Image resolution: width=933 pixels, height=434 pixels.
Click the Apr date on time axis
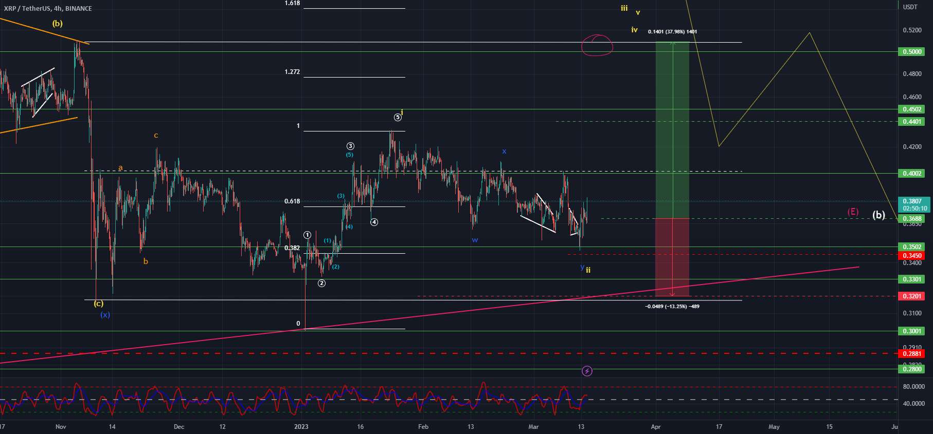(655, 427)
